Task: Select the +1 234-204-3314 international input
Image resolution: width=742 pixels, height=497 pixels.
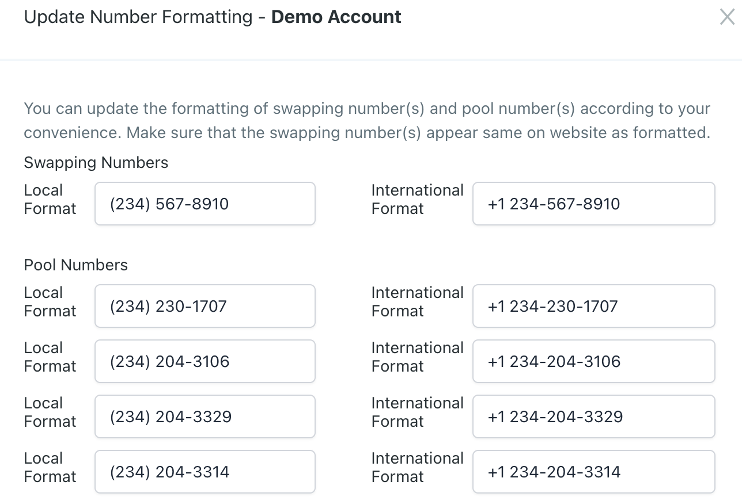Action: [x=593, y=472]
